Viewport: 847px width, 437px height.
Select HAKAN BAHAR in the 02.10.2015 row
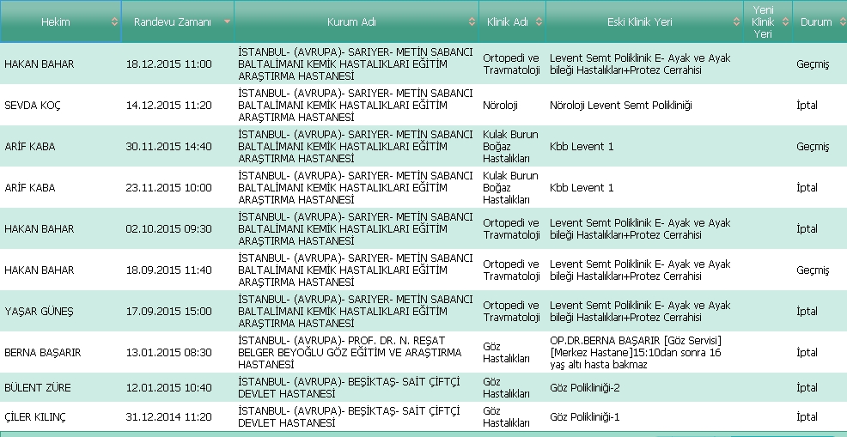click(x=39, y=229)
